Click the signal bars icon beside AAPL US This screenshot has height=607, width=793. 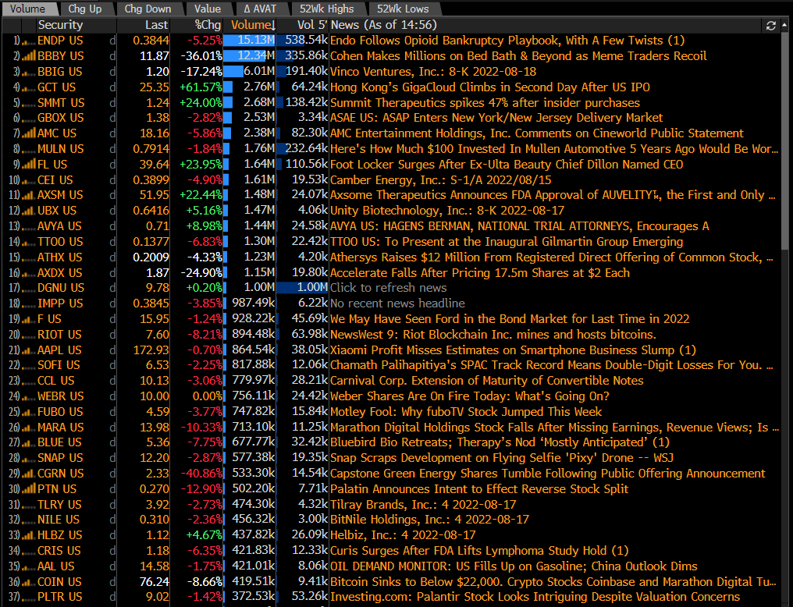point(28,350)
